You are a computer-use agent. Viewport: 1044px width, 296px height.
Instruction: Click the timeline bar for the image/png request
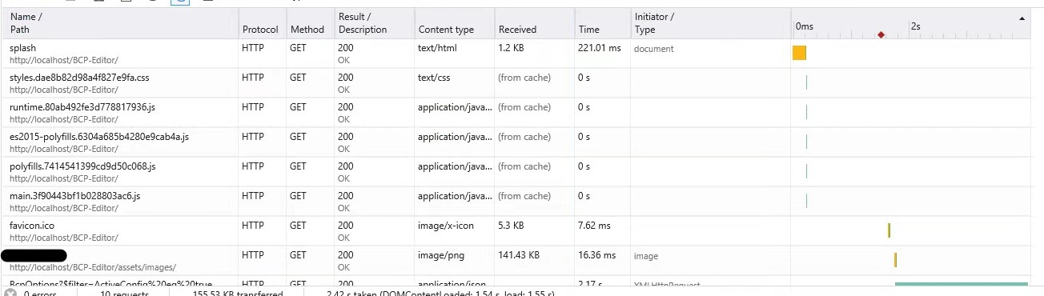point(895,260)
